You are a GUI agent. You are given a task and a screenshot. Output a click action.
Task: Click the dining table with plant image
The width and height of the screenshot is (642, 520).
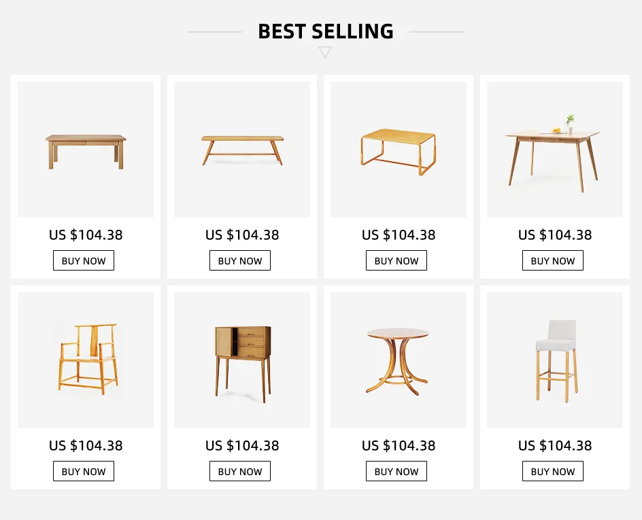point(555,151)
